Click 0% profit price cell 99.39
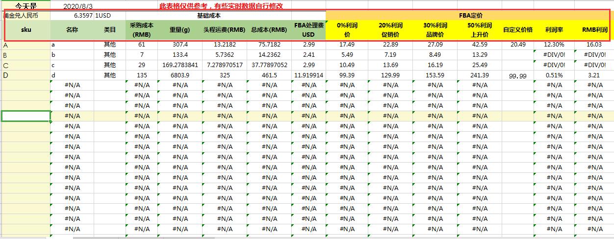 pos(347,75)
